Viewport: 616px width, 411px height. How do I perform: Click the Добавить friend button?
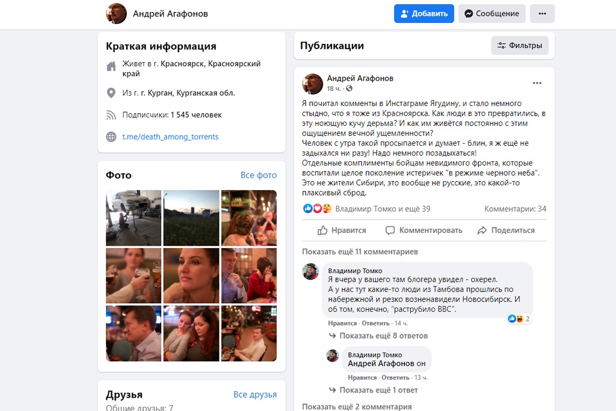pos(424,14)
